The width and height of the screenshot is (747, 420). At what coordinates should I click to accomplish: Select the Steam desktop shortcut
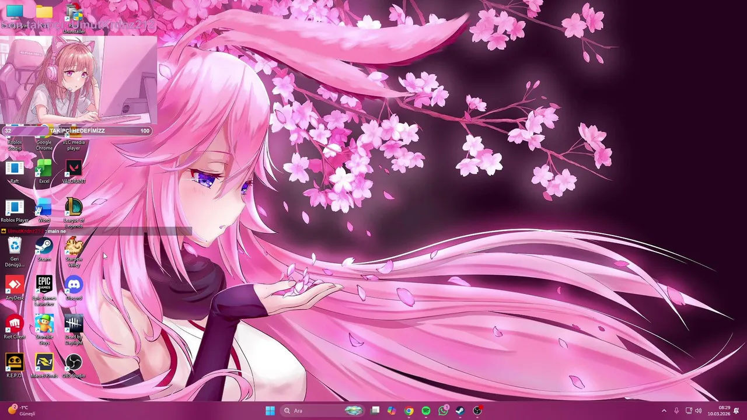tap(44, 250)
